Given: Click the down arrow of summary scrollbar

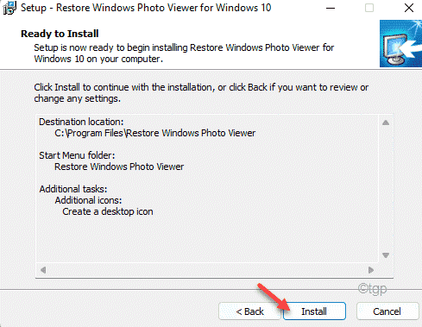Looking at the screenshot, I should click(386, 255).
